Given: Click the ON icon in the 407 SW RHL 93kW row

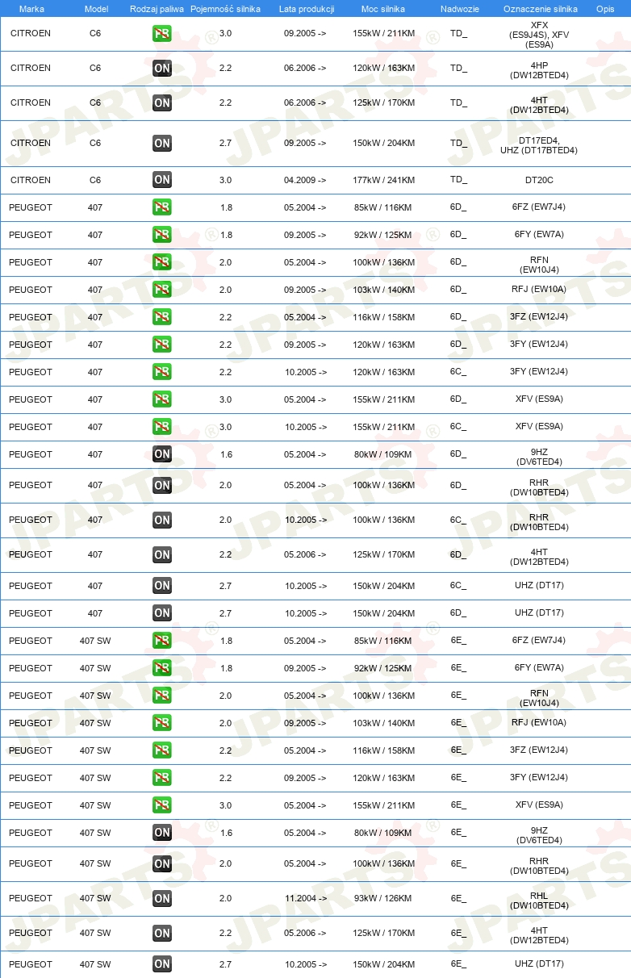Looking at the screenshot, I should coord(161,898).
